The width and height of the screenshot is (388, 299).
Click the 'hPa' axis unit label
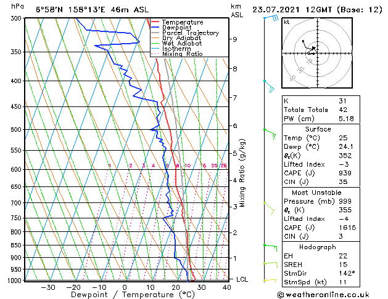(x=17, y=7)
